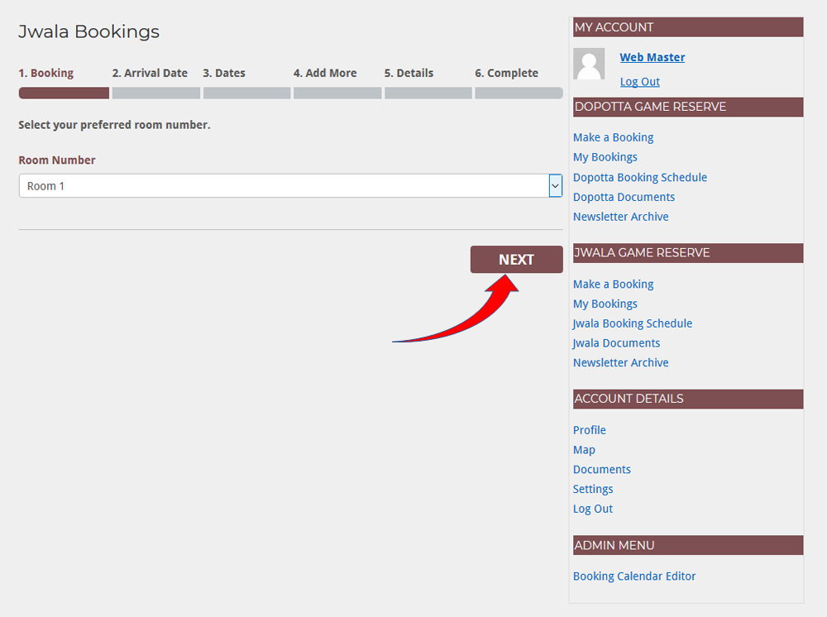This screenshot has height=617, width=827.
Task: Open the Room Number dropdown arrow
Action: pyautogui.click(x=555, y=186)
